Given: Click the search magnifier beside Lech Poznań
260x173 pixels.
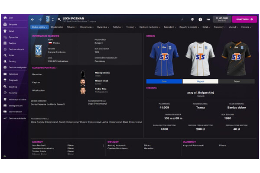Looking at the screenshot, I should coord(59,19).
